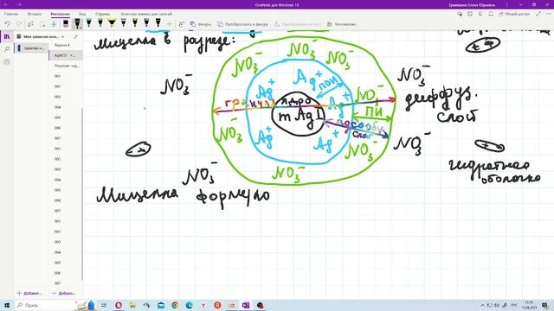Screen dimensions: 554x311
Task: Toggle draw with touch mode
Action: pos(182,24)
